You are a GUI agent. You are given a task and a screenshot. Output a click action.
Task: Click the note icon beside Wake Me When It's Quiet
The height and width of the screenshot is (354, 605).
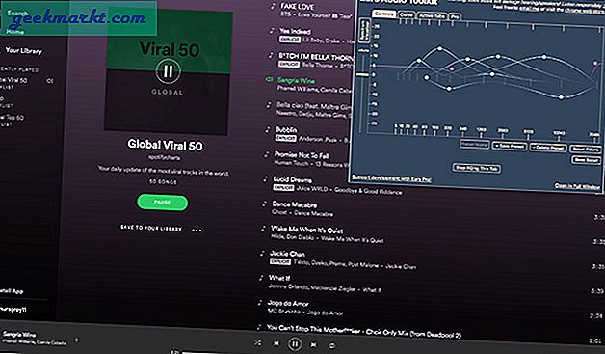[x=263, y=229]
